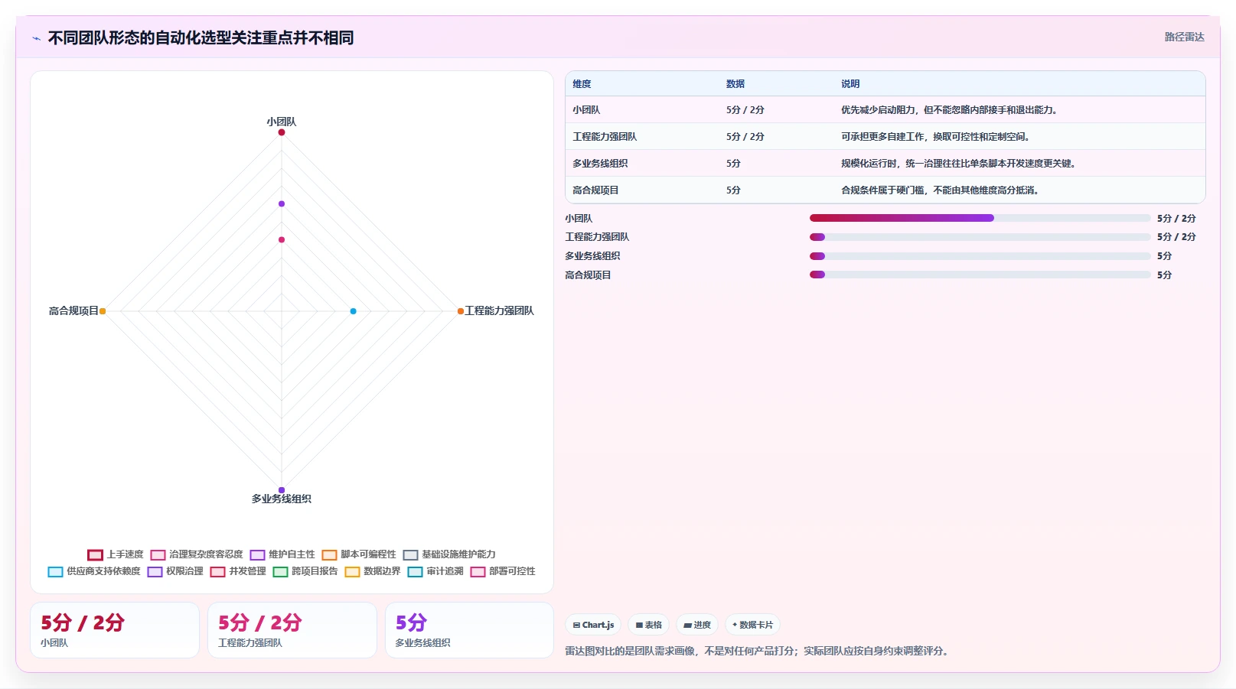Click the description starting 合规条件属于硬门槛
Screen dimensions: 1236x689
point(941,190)
